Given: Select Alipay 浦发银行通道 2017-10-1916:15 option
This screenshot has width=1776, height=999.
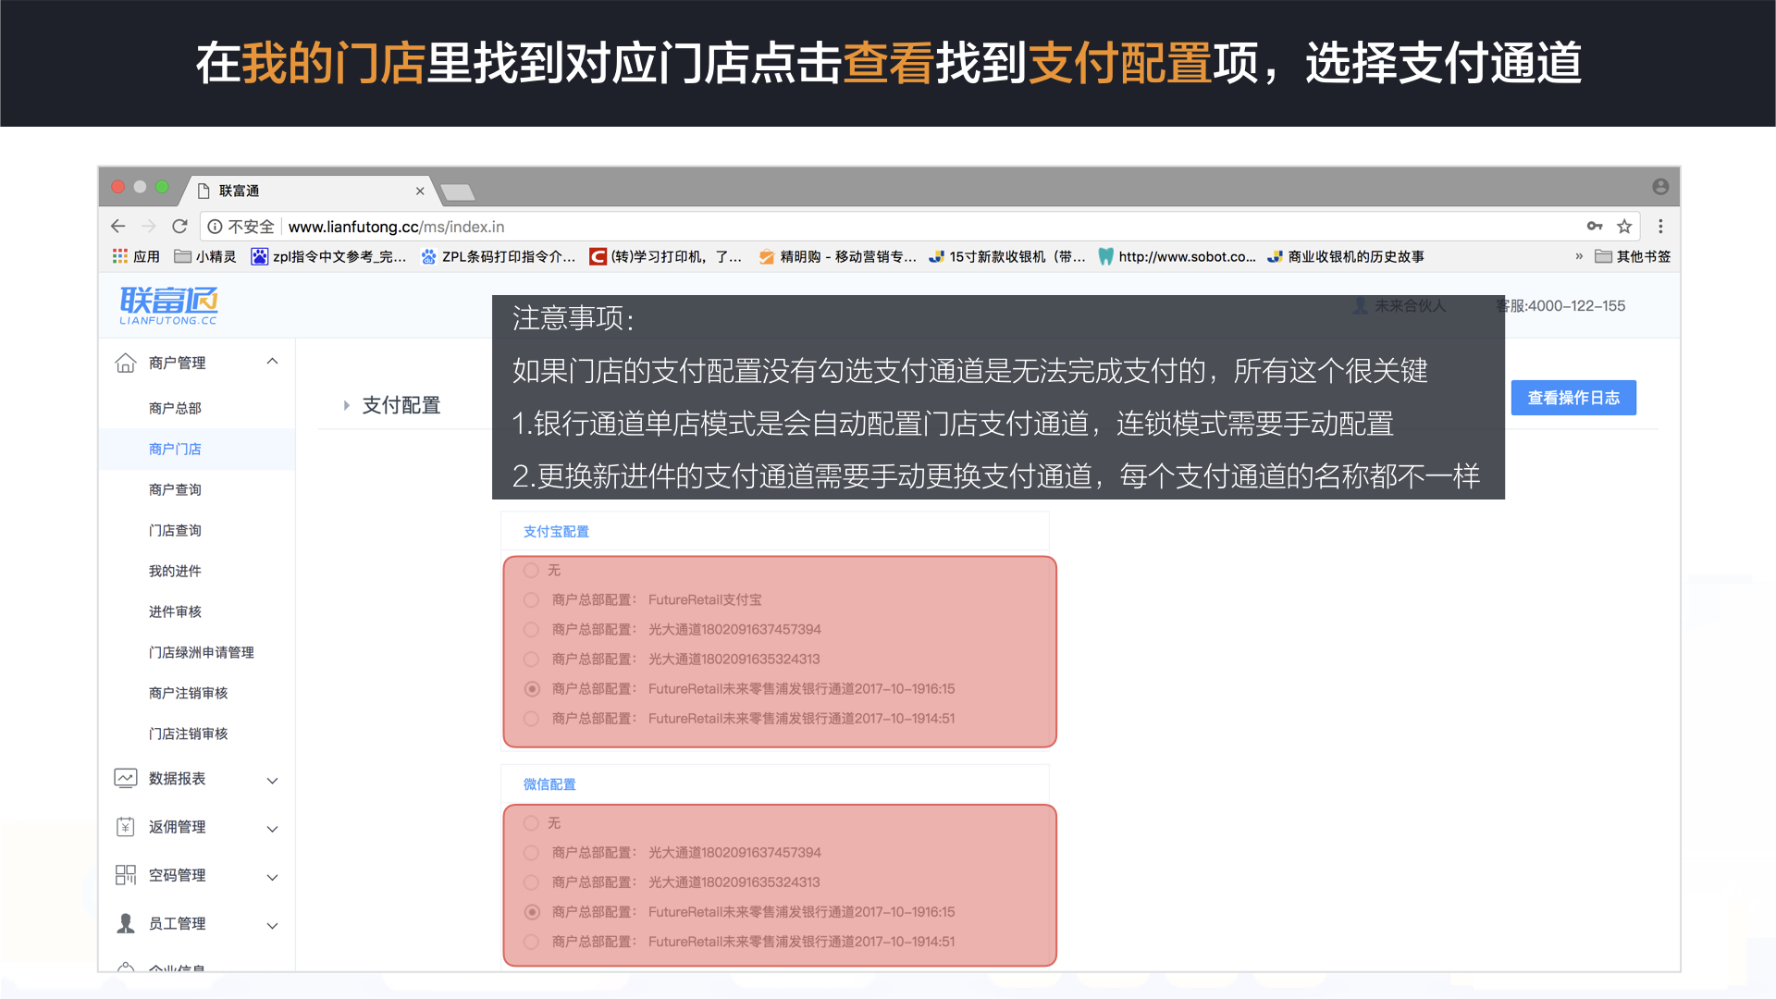Looking at the screenshot, I should point(531,688).
